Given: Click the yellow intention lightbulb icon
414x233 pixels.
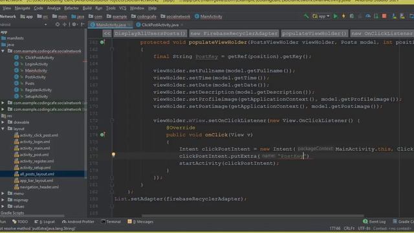Looking at the screenshot, I should pyautogui.click(x=113, y=155).
